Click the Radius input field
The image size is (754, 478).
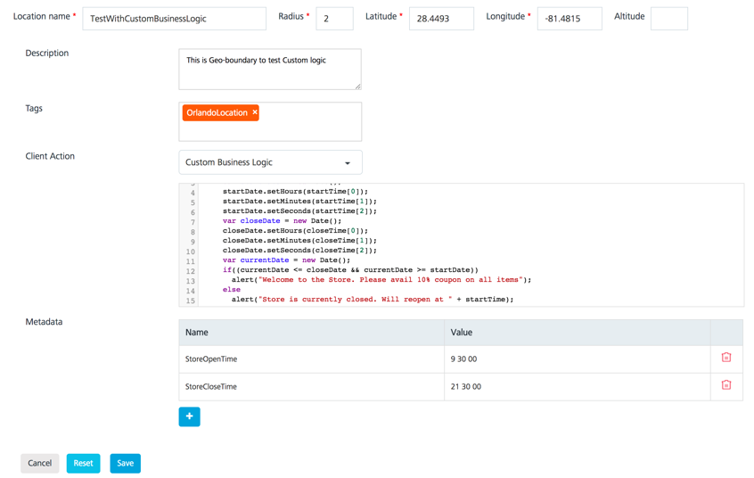334,19
